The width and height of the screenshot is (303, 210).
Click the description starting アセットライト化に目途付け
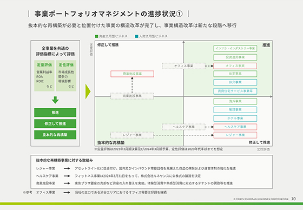[155, 168]
